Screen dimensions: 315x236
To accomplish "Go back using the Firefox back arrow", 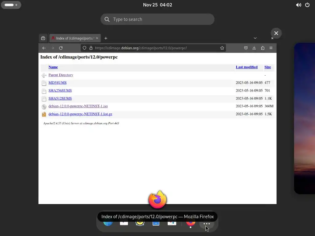I will (44, 48).
